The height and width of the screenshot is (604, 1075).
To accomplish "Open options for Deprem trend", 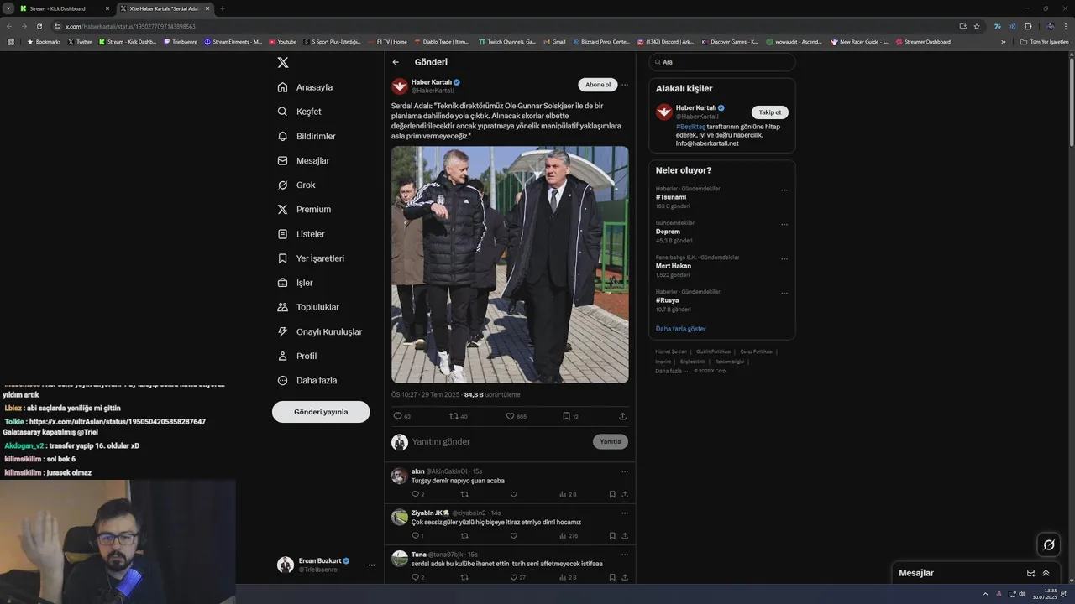I will click(x=784, y=225).
